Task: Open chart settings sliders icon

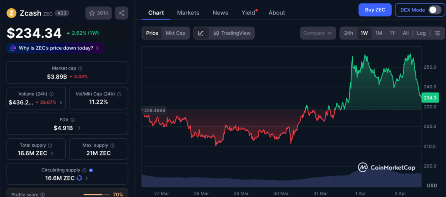Action: point(438,33)
